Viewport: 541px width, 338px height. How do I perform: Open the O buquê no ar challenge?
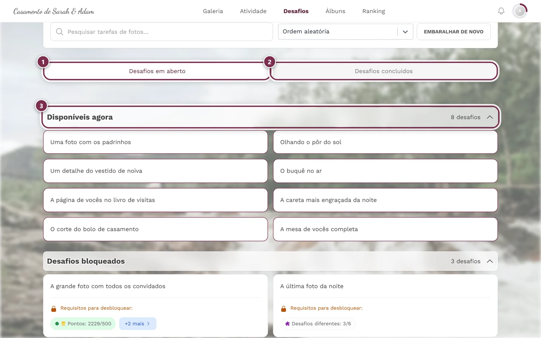click(x=385, y=171)
